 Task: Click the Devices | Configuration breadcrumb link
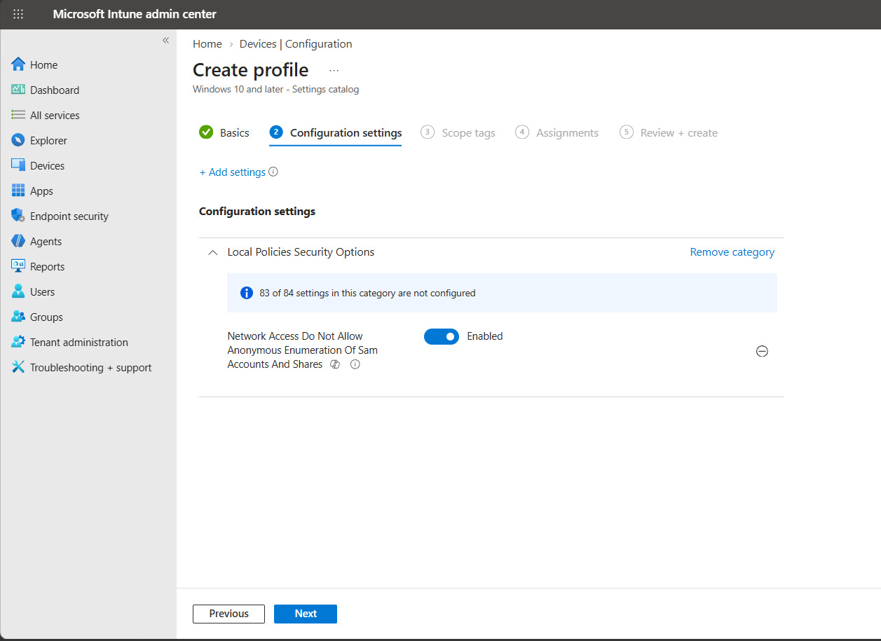(x=296, y=43)
